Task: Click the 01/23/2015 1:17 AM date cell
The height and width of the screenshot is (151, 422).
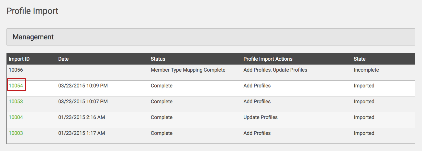Action: [x=82, y=133]
